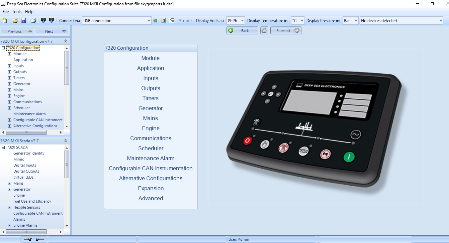Click the Module link in the 7320 Configuration panel
The image size is (449, 243).
click(151, 58)
